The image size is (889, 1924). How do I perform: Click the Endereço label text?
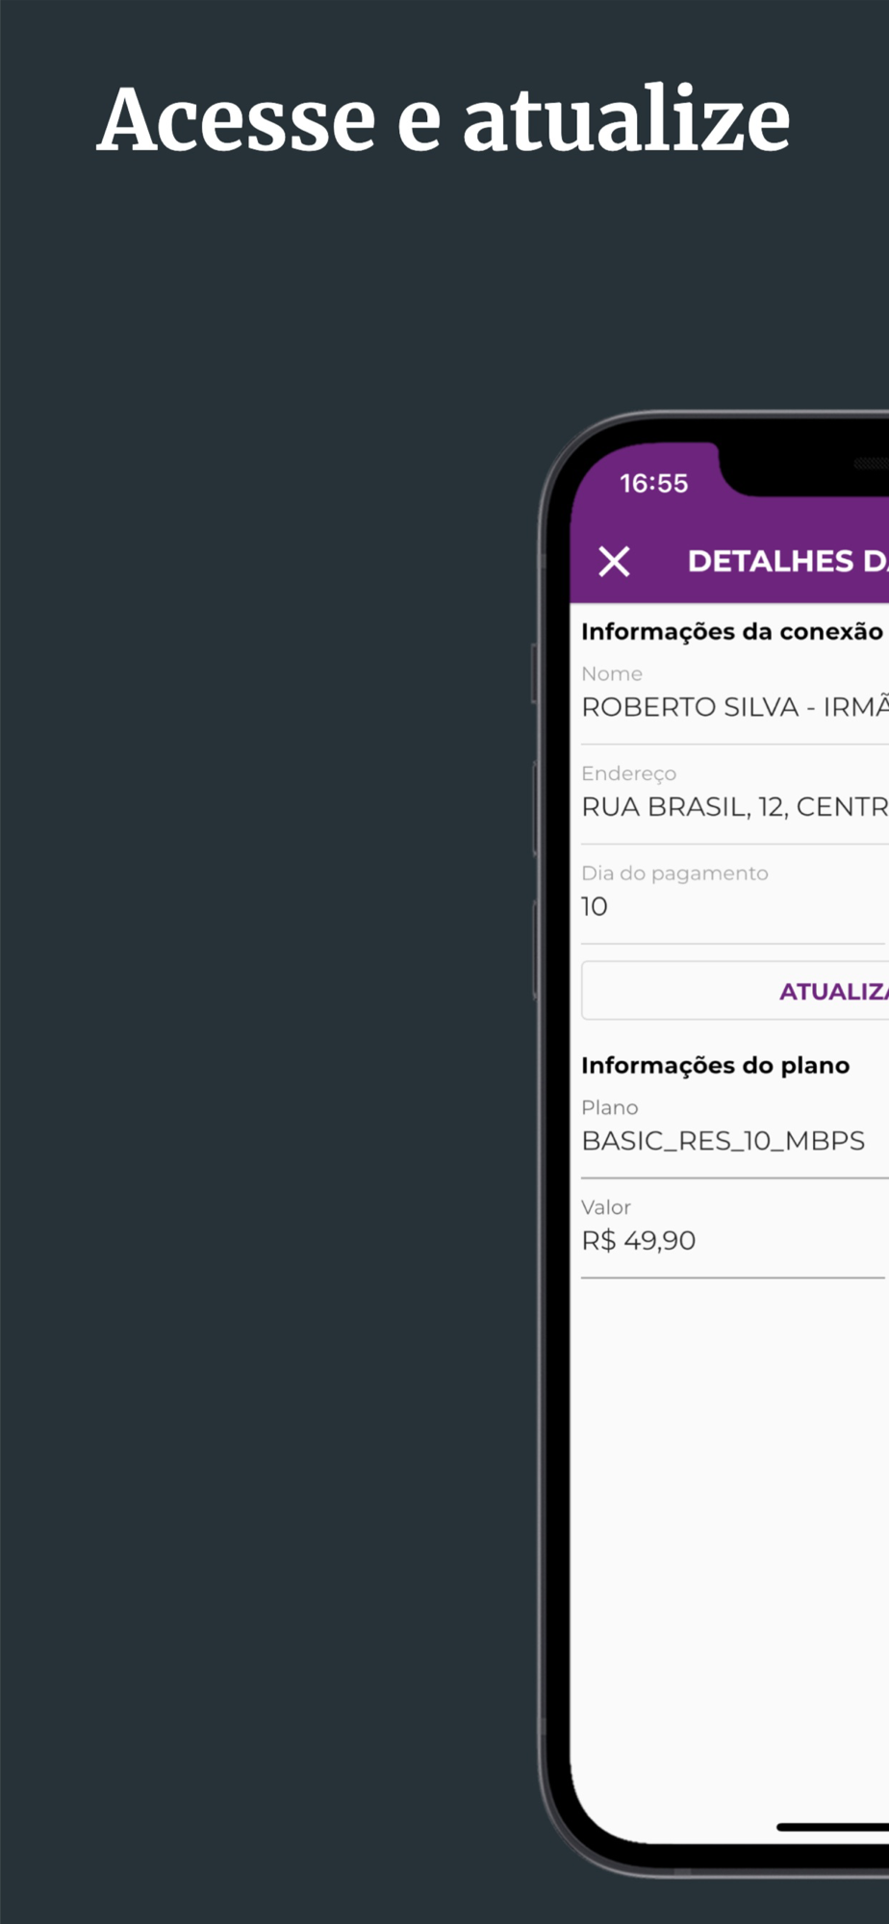coord(629,773)
